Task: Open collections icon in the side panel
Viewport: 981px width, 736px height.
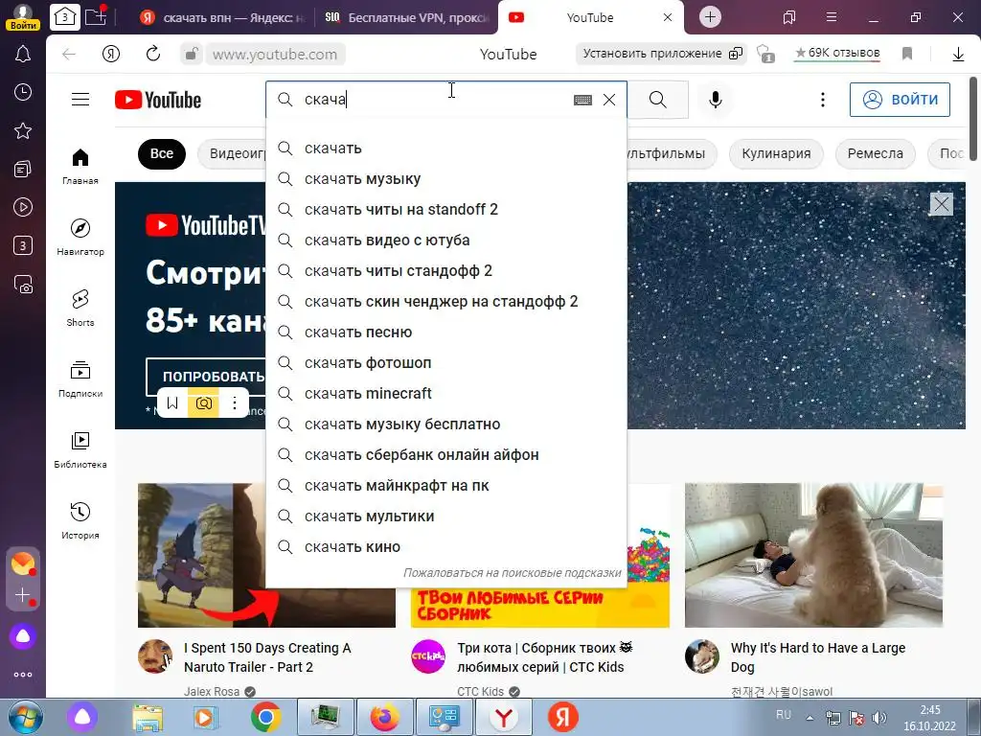Action: pos(23,169)
